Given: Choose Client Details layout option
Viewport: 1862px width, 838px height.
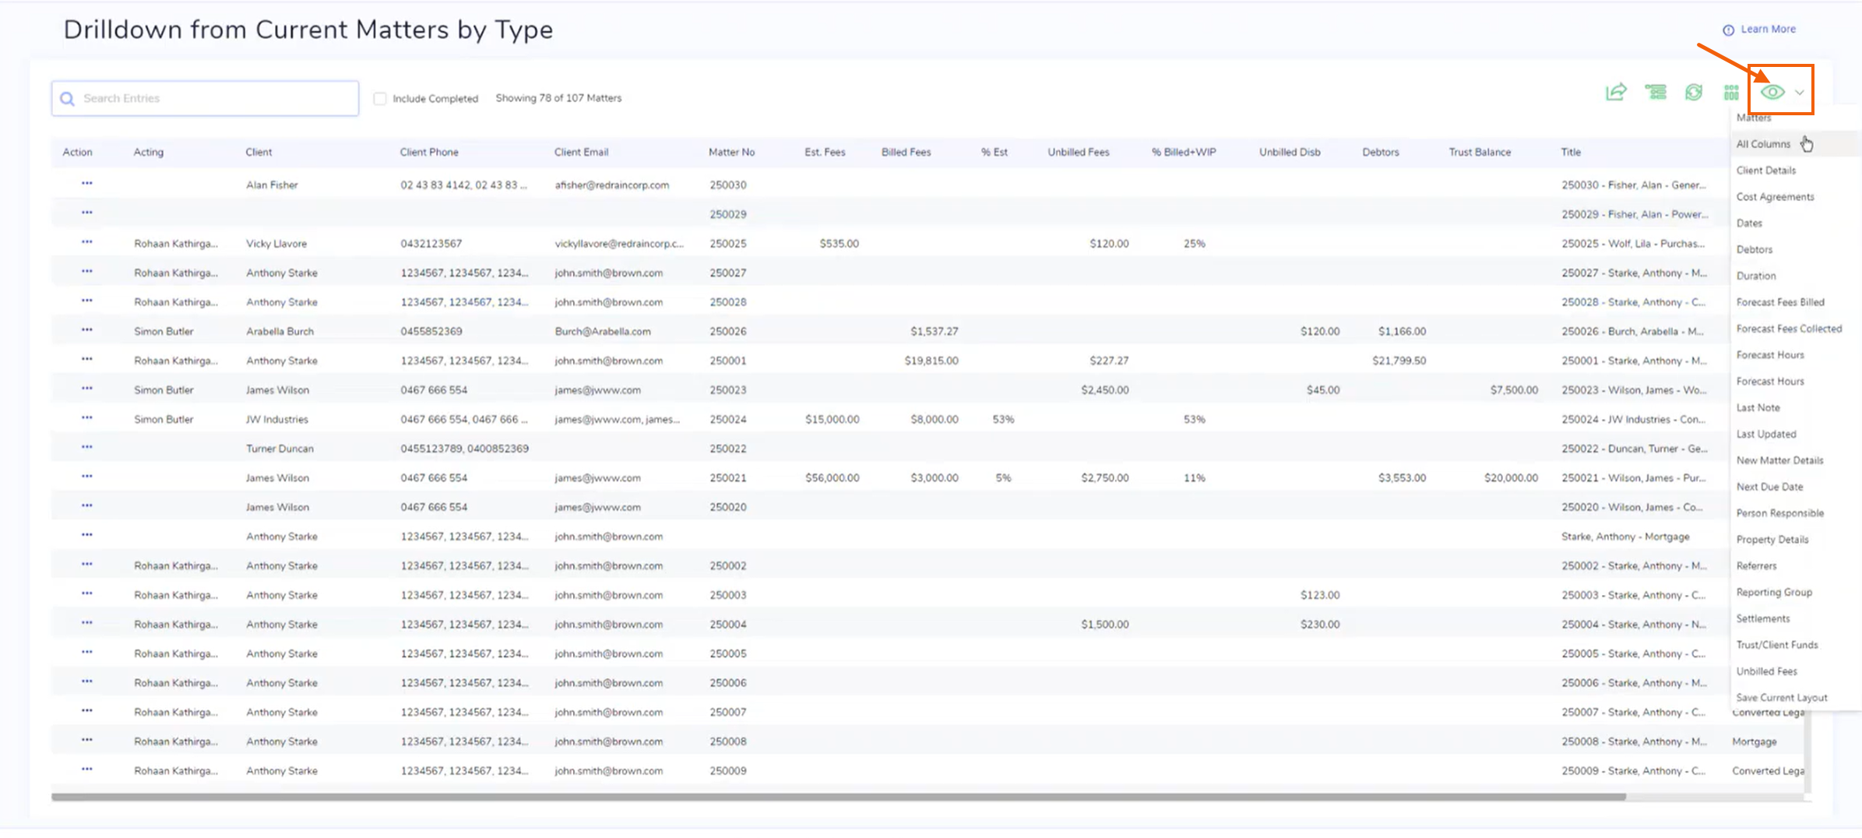Looking at the screenshot, I should (1765, 171).
